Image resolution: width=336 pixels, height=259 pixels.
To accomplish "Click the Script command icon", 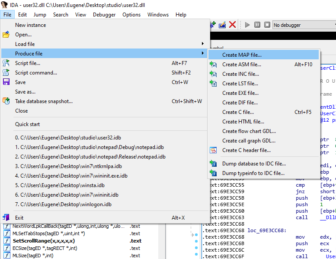I will click(x=6, y=72).
